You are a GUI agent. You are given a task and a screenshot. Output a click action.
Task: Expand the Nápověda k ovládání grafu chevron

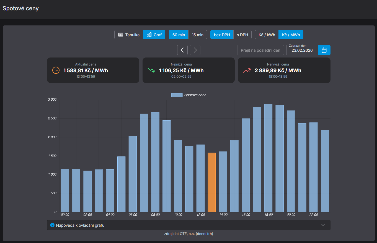pos(323,225)
